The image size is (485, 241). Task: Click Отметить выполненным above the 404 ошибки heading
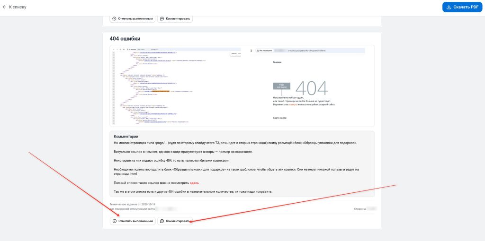pyautogui.click(x=133, y=18)
